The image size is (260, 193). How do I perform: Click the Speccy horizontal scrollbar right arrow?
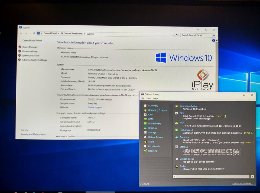pos(252,176)
